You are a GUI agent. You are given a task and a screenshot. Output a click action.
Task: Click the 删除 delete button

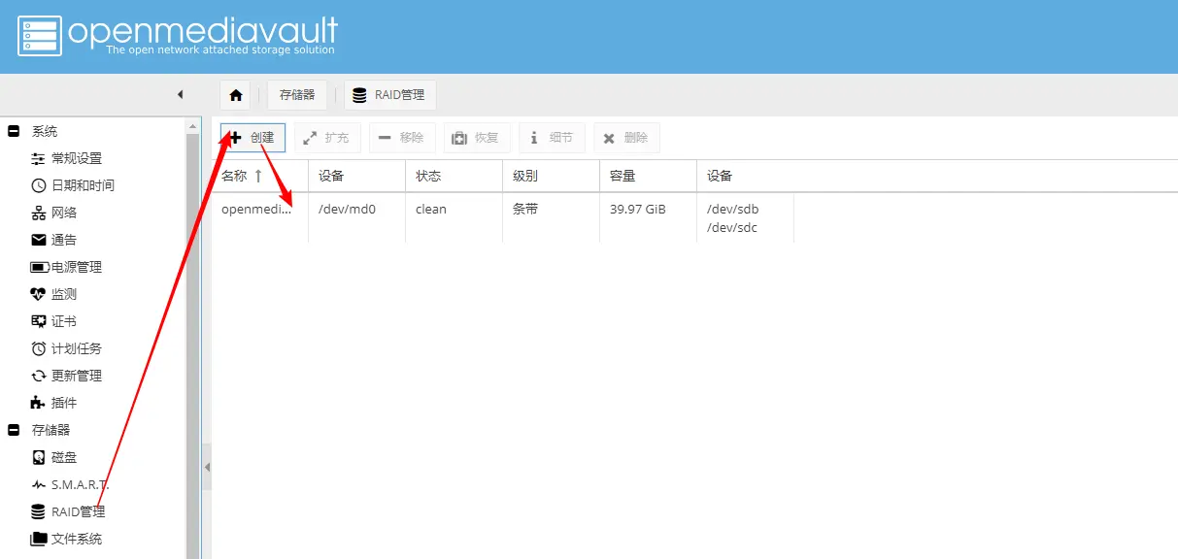[x=626, y=138]
